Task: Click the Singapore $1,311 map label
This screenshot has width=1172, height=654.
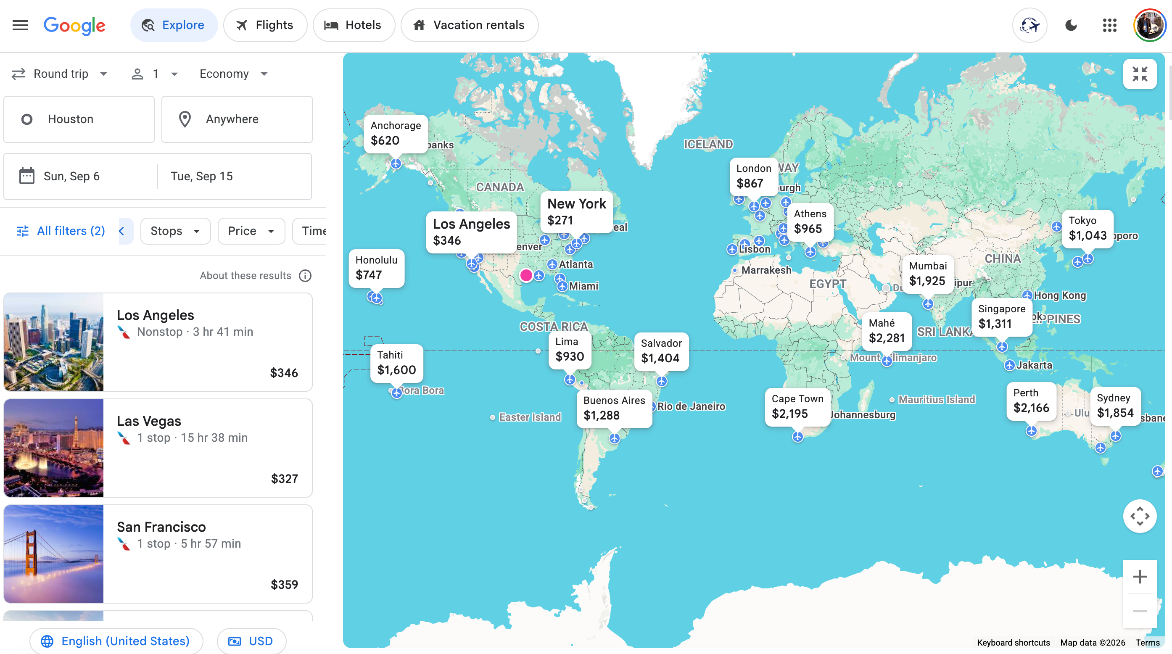Action: click(x=1001, y=316)
